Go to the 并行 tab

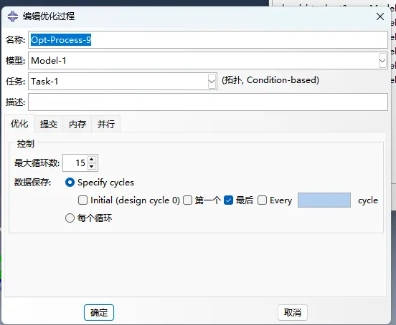(106, 125)
